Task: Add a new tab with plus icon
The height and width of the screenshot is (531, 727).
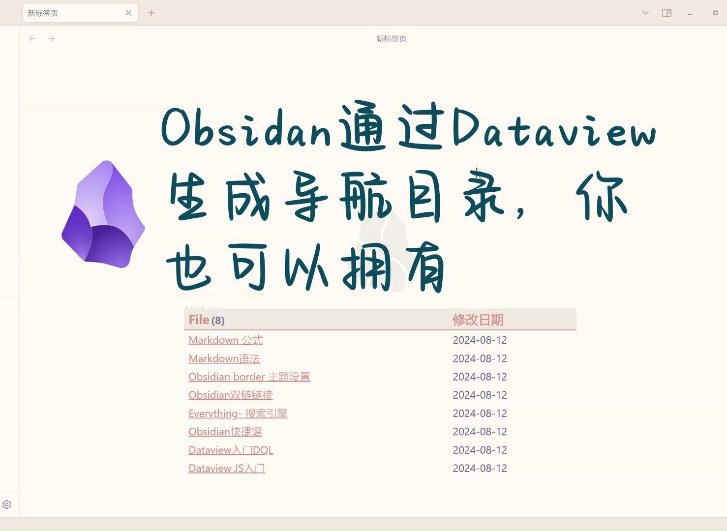Action: point(151,13)
